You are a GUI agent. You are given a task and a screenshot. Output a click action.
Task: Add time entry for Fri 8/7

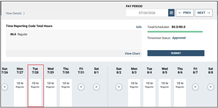[195, 87]
